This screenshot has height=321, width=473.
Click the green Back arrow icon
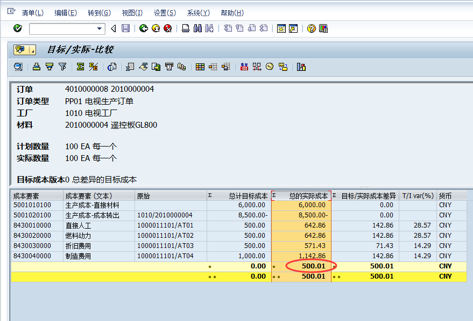[x=143, y=28]
